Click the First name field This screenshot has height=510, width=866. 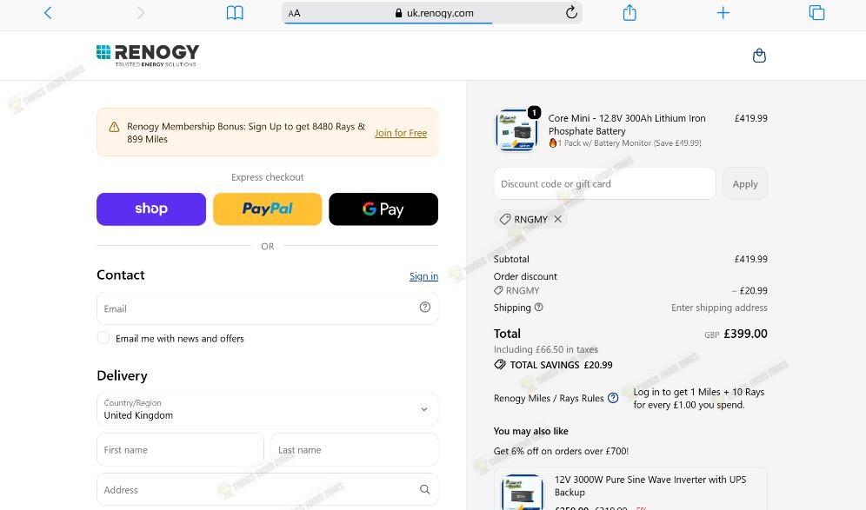[x=180, y=450]
